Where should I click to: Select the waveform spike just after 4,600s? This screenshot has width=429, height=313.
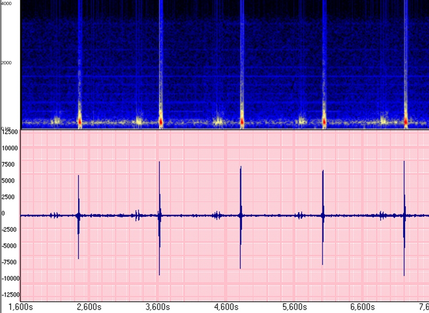tap(241, 216)
